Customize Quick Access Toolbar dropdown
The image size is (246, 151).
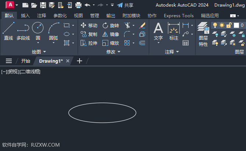112,5
